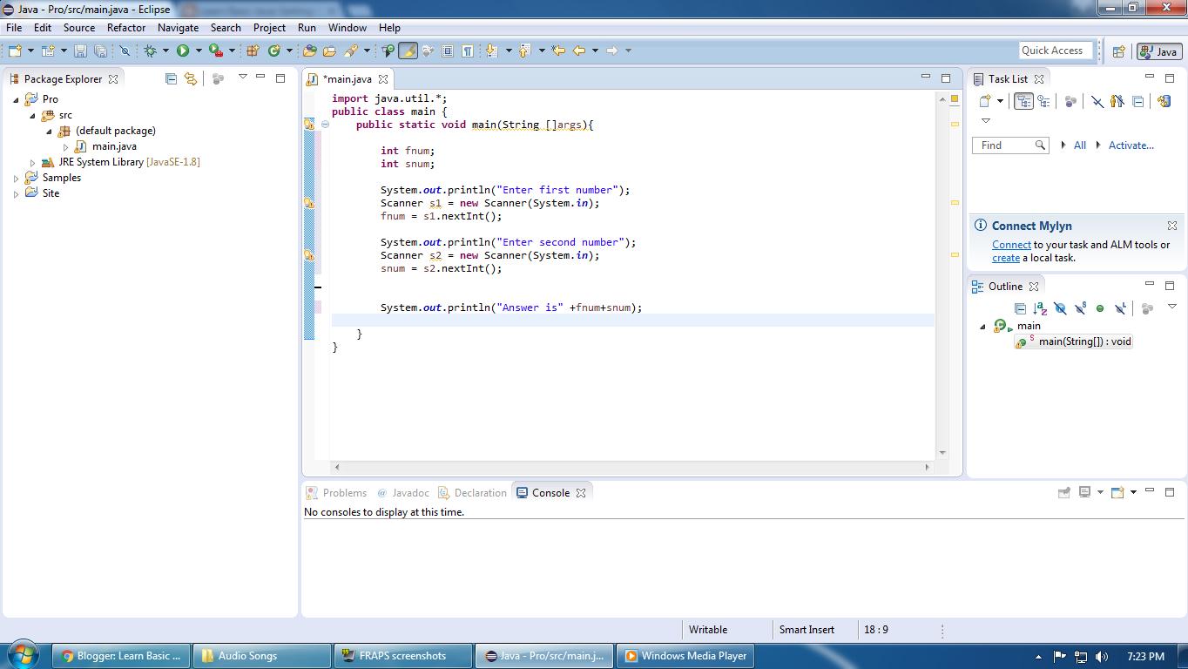Toggle Block Selection Mode button
The image size is (1188, 669).
(448, 51)
